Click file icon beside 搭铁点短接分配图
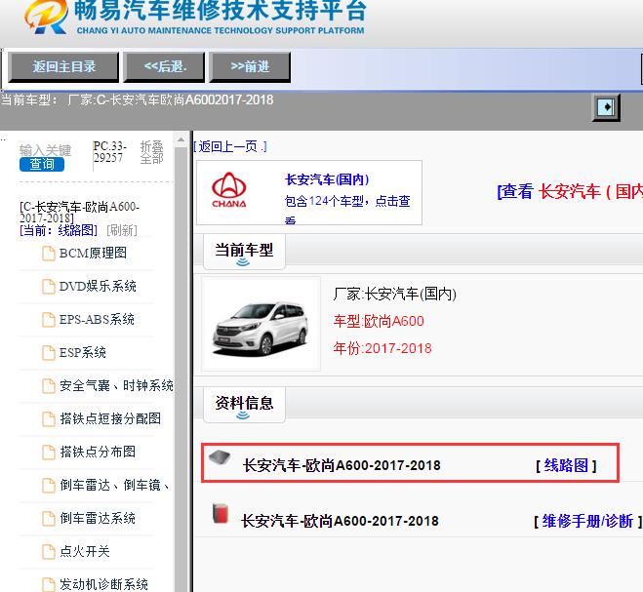This screenshot has height=592, width=643. pyautogui.click(x=49, y=419)
